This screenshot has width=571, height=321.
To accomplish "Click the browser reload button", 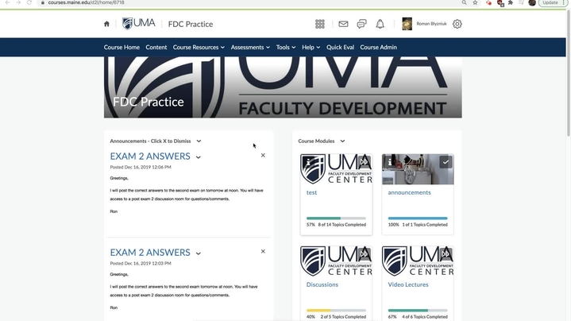I will (x=29, y=2).
